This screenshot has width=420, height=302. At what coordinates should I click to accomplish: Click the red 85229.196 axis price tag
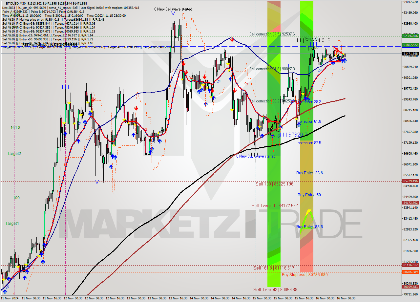point(410,181)
